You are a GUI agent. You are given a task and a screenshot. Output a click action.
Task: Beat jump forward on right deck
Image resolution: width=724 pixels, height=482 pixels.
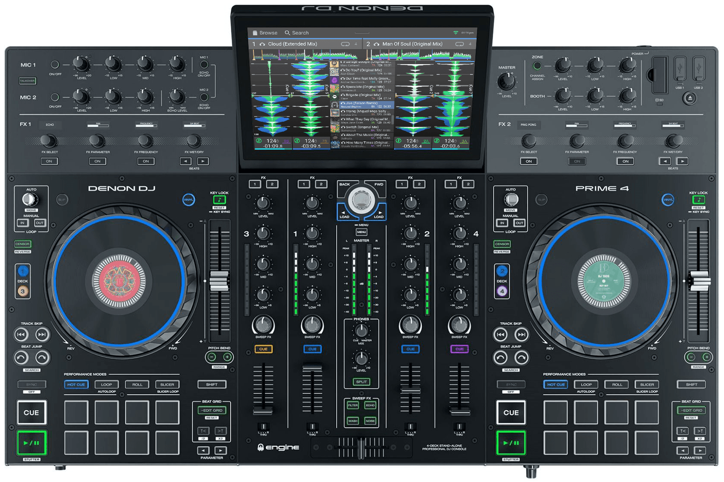pos(521,358)
